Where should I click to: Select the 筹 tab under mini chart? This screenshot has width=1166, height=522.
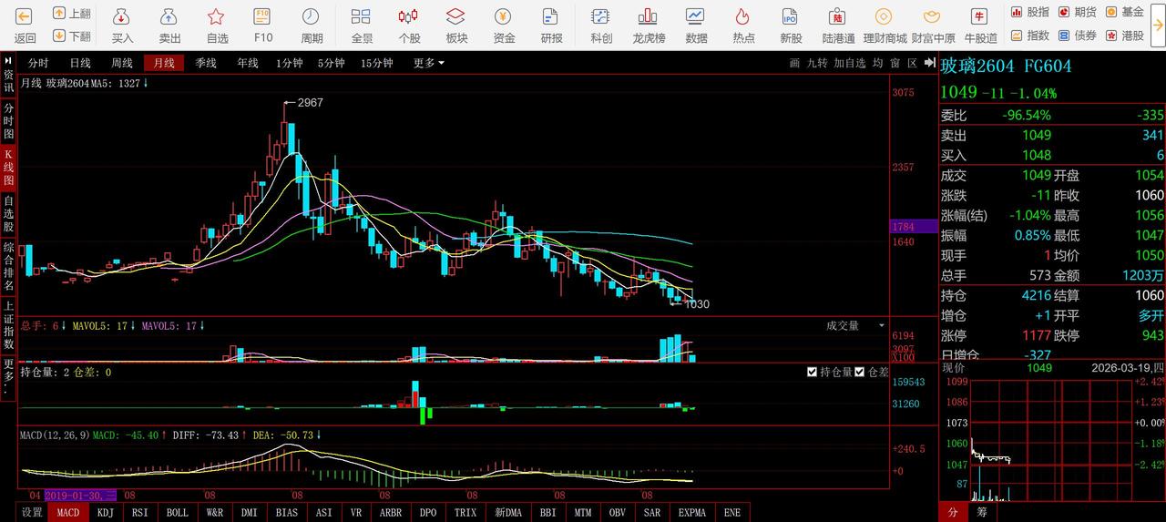coord(982,512)
